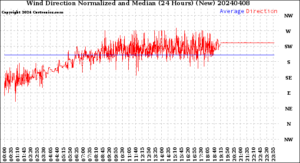
Task: Click the 18:40 time label
Action: 214,154
